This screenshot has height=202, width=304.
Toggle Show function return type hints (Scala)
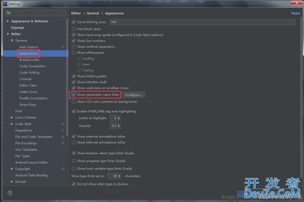[x=74, y=153]
